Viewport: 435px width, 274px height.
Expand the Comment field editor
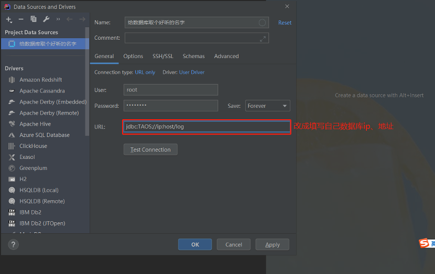(x=263, y=39)
